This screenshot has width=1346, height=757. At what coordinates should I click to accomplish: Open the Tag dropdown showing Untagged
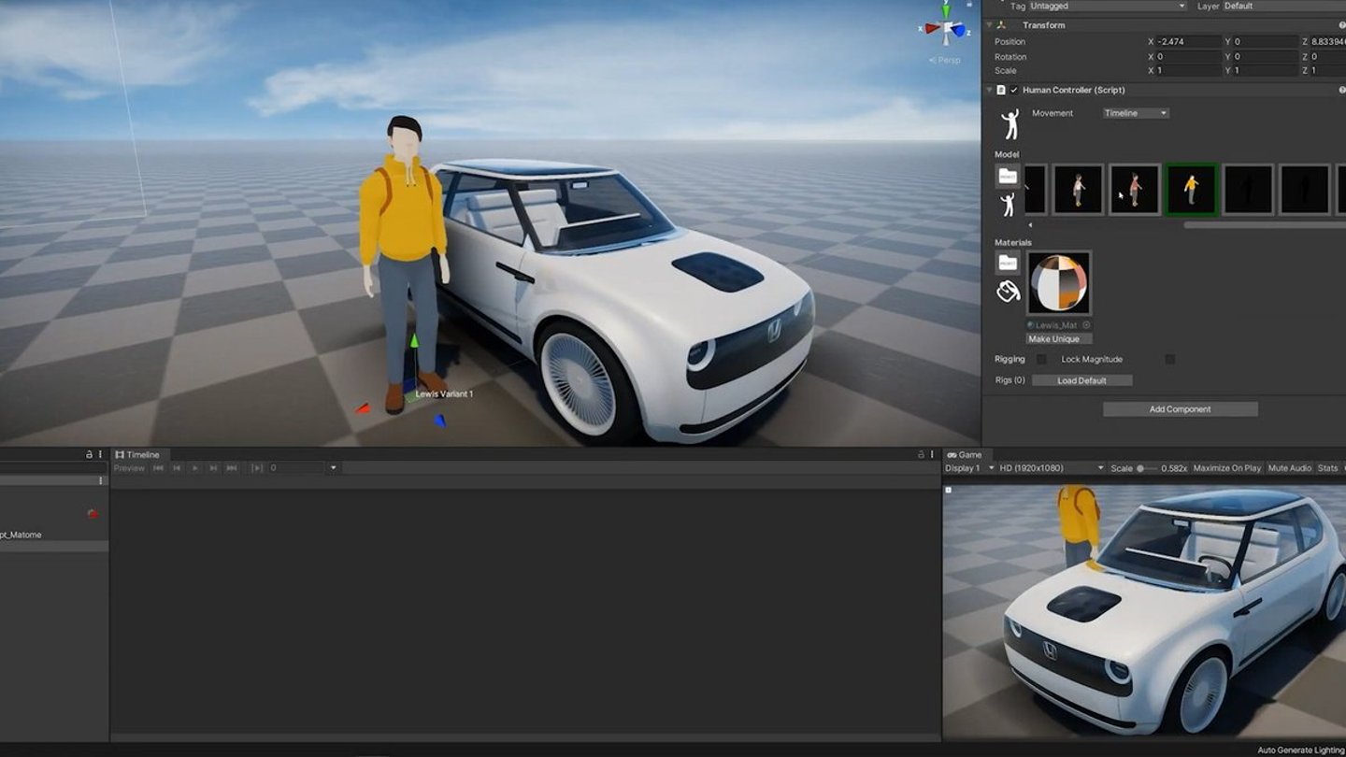[1108, 6]
